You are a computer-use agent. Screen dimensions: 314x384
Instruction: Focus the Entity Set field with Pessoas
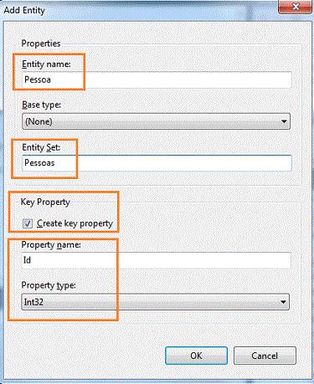[x=157, y=163]
